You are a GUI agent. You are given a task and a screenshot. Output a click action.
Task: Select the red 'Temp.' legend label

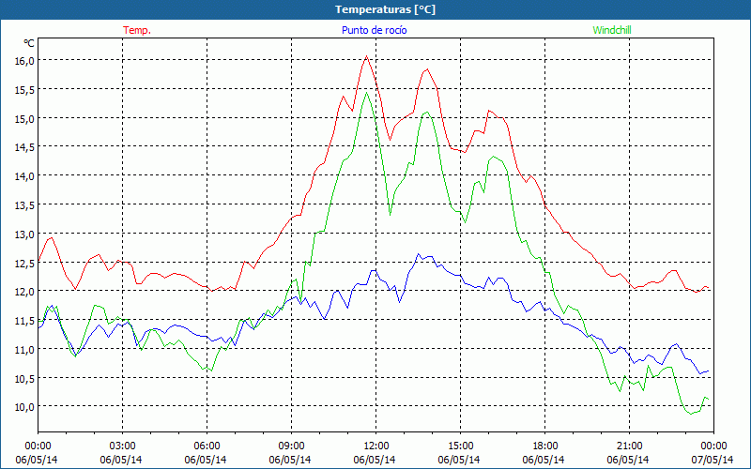(x=137, y=30)
